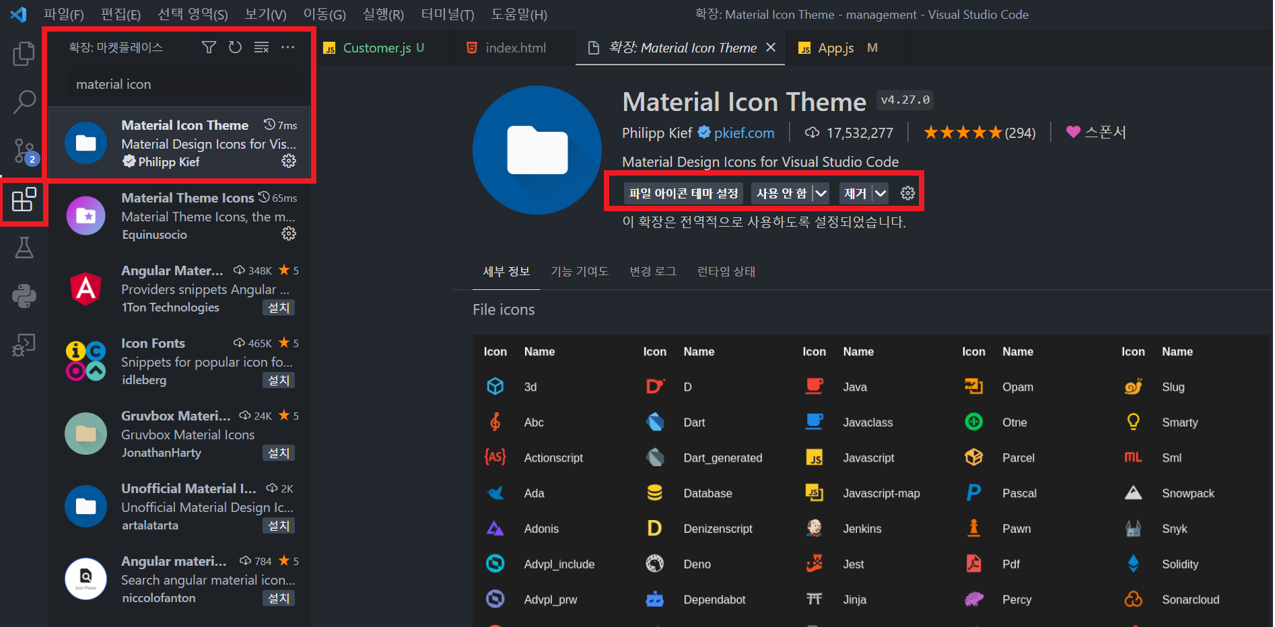The image size is (1275, 627).
Task: Click the 3d file icon in table
Action: pyautogui.click(x=495, y=386)
